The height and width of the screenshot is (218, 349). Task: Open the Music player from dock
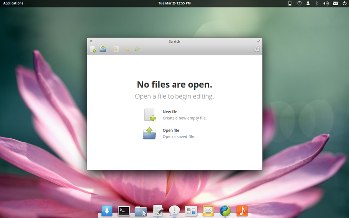[242, 211]
